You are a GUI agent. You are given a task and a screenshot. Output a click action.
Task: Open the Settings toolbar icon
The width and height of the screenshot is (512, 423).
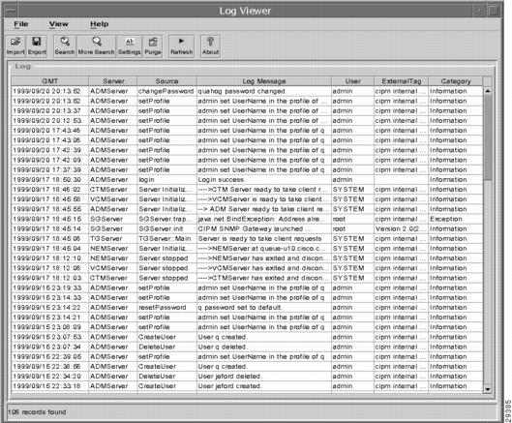[130, 46]
